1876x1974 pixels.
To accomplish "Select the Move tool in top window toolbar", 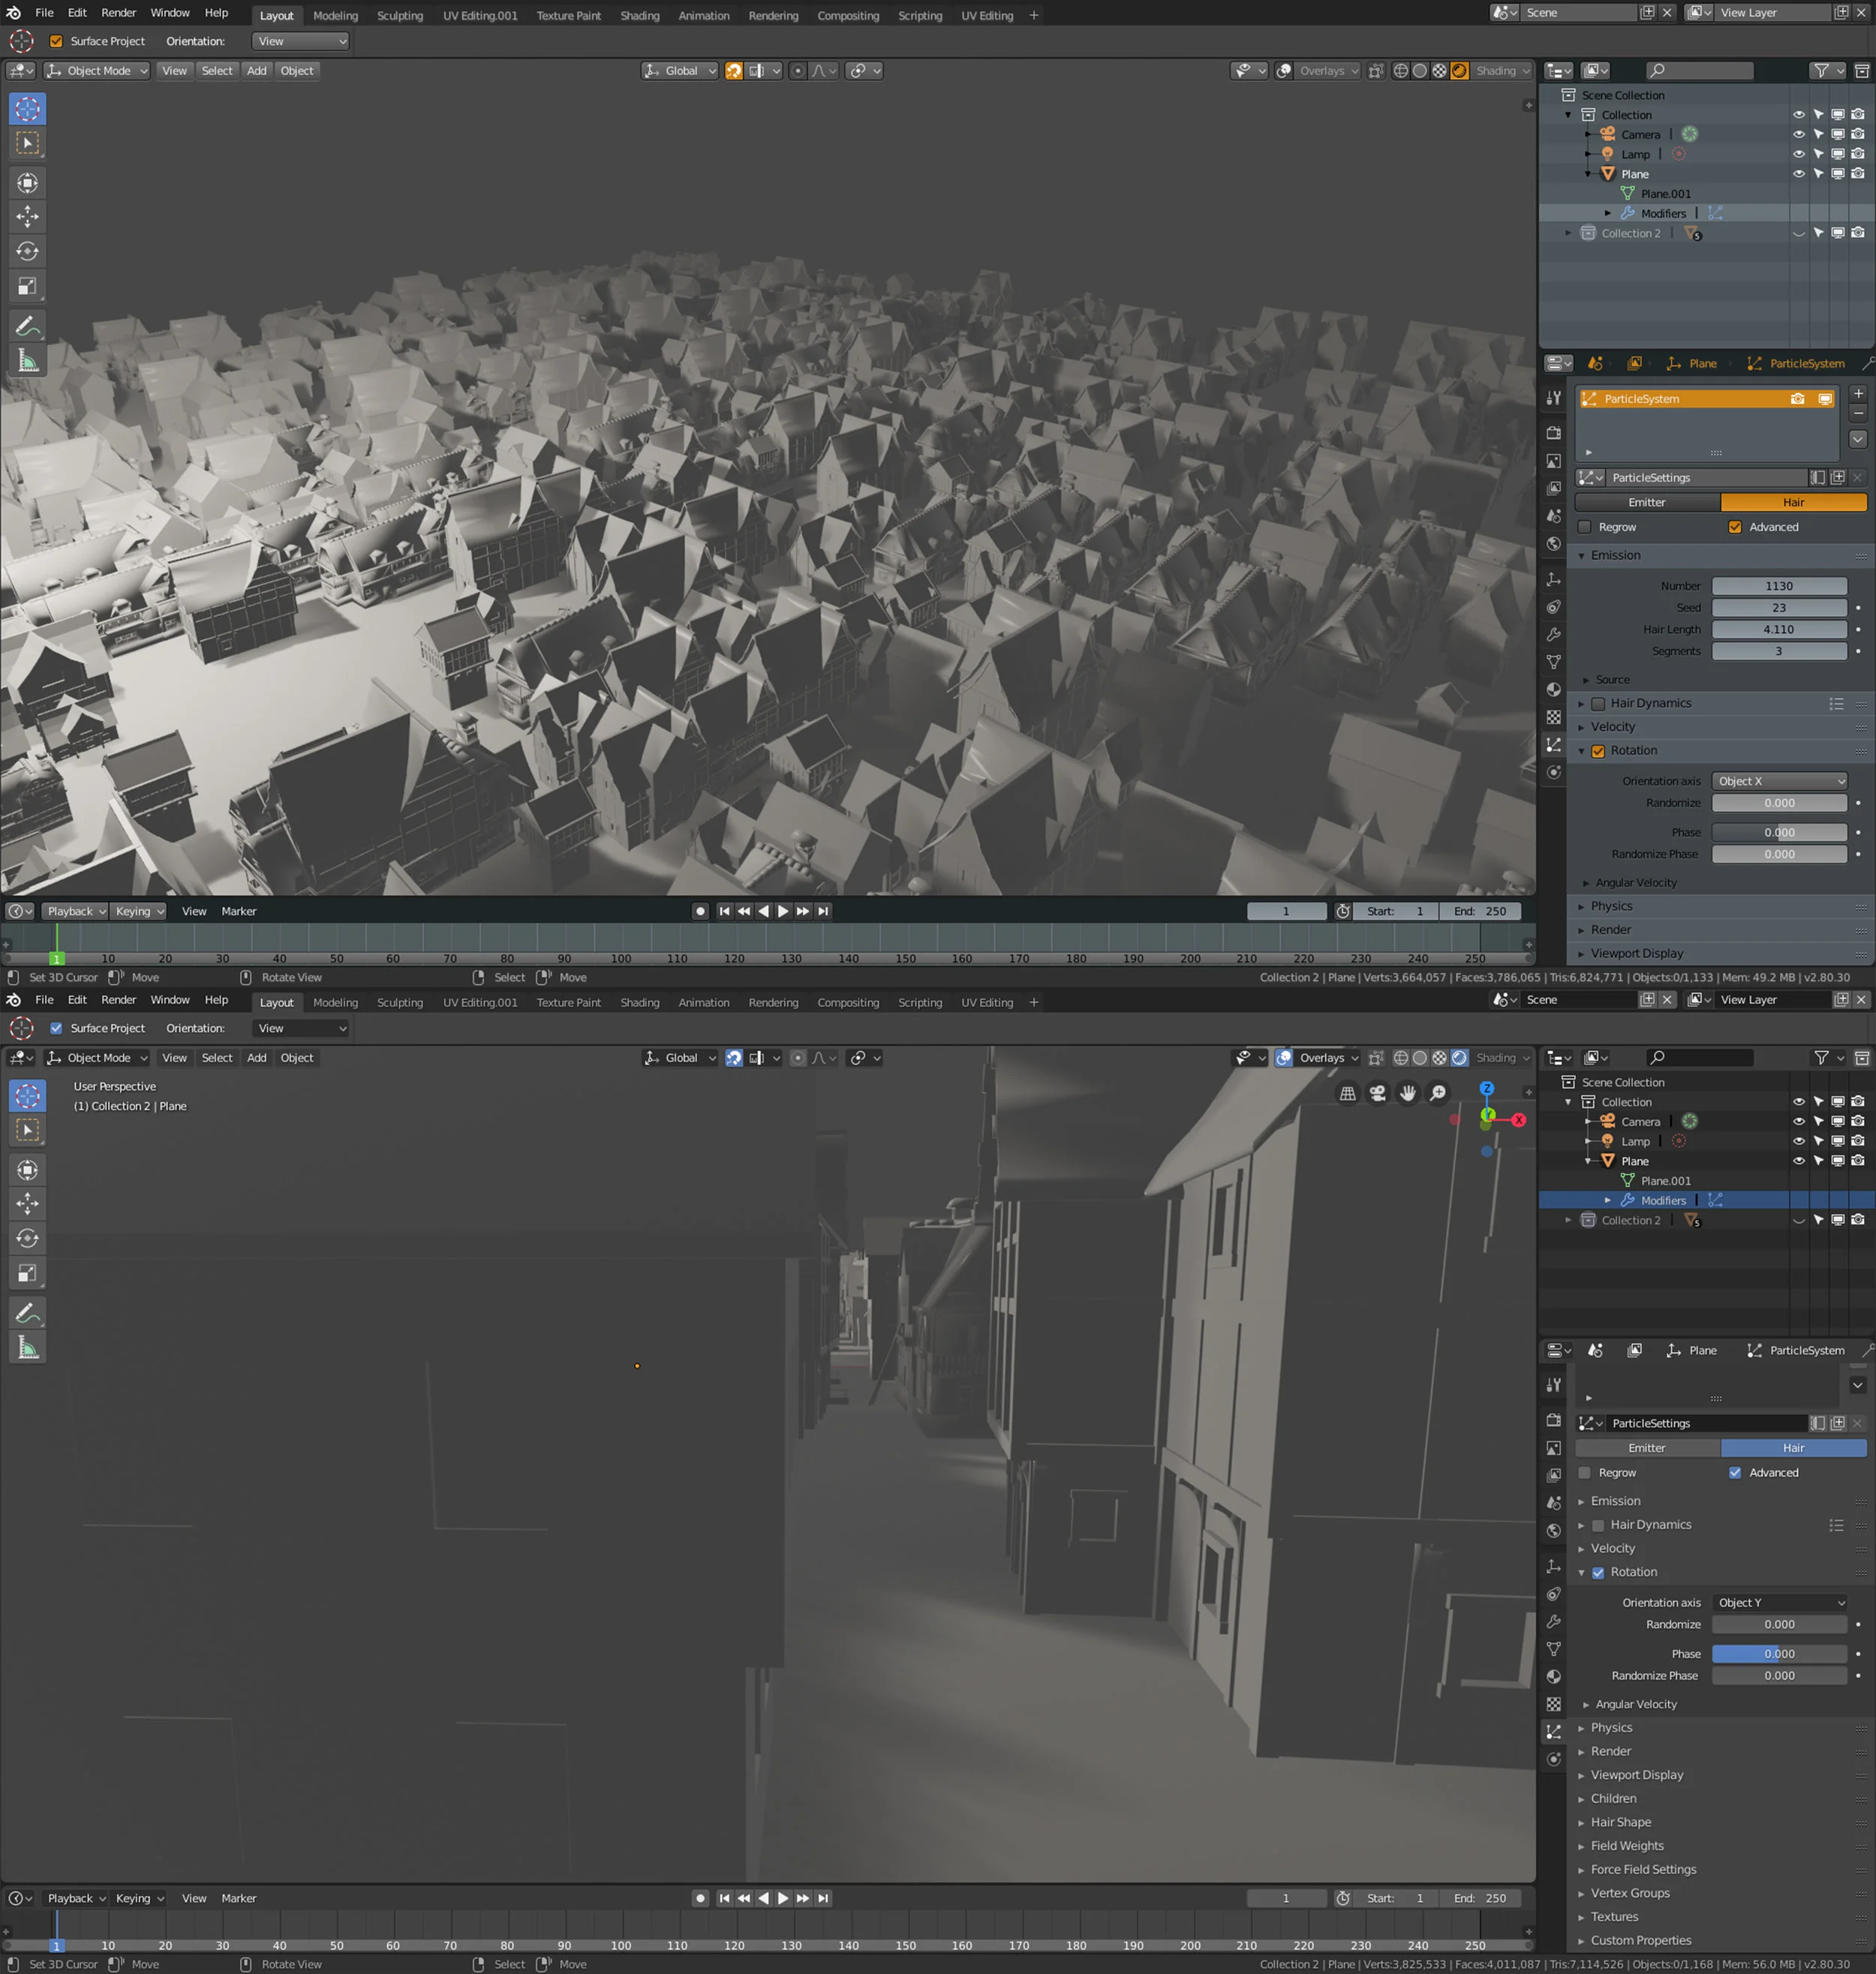I will [x=27, y=216].
